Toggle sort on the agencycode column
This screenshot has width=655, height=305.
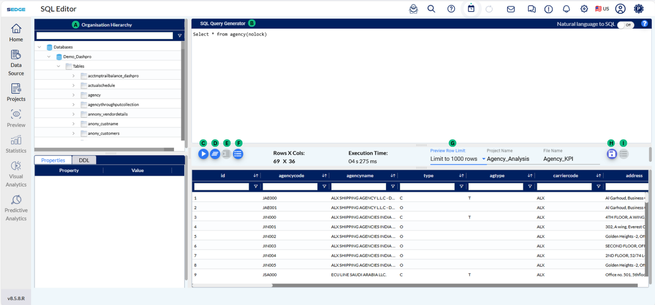(x=324, y=176)
